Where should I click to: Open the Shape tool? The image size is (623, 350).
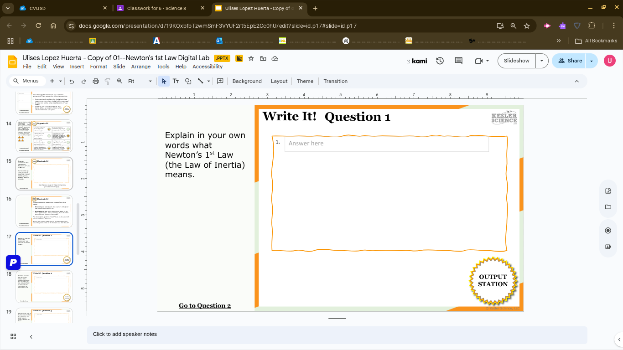188,81
